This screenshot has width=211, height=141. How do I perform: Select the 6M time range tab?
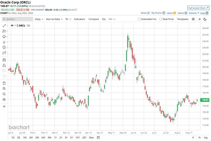(x=43, y=138)
